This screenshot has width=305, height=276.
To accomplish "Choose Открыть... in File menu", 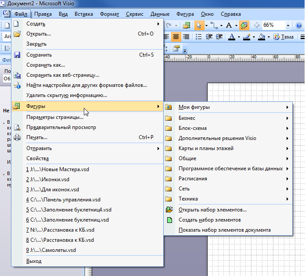I will tap(87, 34).
